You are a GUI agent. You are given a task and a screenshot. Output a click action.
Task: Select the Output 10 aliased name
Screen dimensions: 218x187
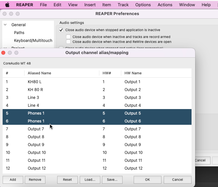coord(37,152)
